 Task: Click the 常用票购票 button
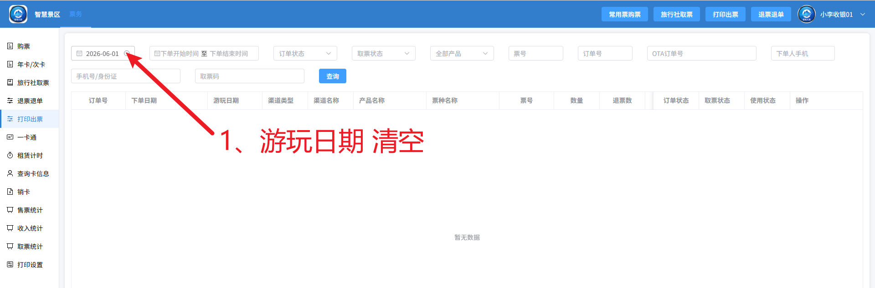pyautogui.click(x=625, y=14)
